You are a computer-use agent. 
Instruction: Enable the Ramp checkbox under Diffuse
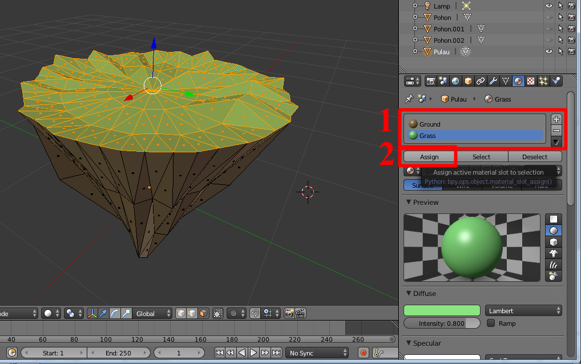[x=491, y=323]
